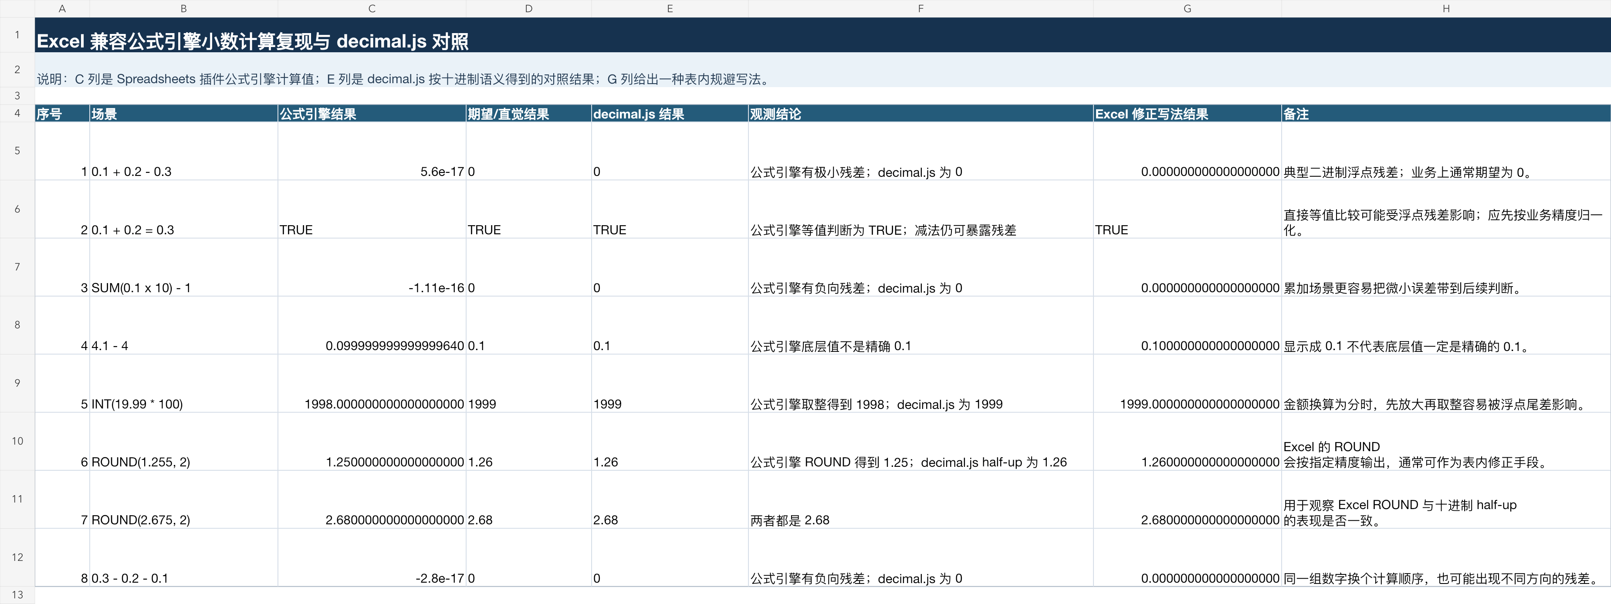1611x604 pixels.
Task: Click the 同一组数字换个计算顺序 note cell
Action: point(1446,557)
